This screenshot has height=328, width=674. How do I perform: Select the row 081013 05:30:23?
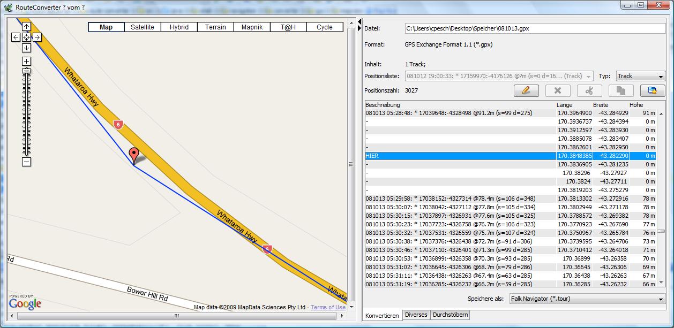click(x=511, y=224)
